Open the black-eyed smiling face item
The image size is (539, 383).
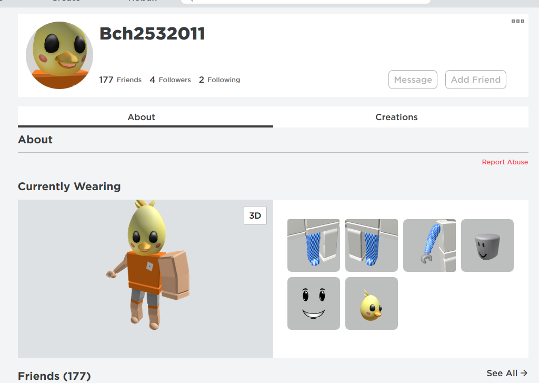coord(314,303)
